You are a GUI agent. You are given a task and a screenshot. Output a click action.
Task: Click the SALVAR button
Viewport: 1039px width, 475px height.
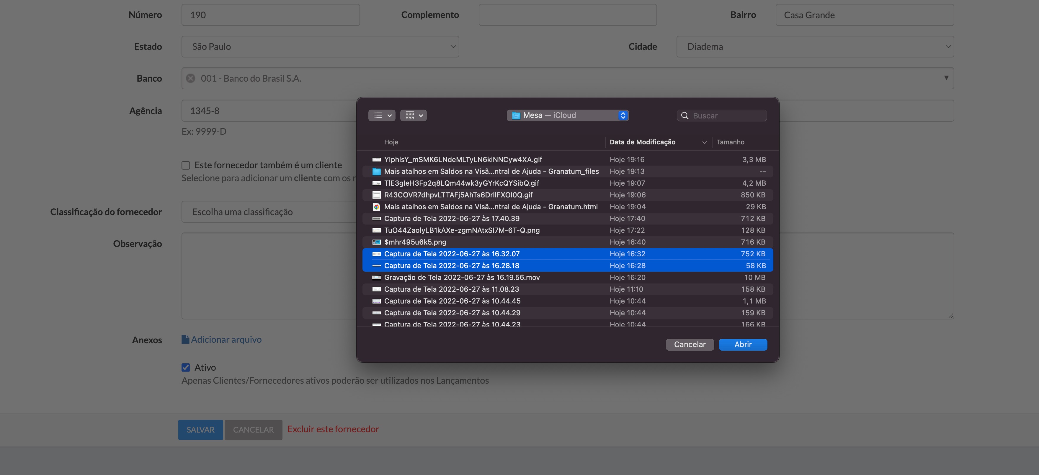tap(200, 430)
